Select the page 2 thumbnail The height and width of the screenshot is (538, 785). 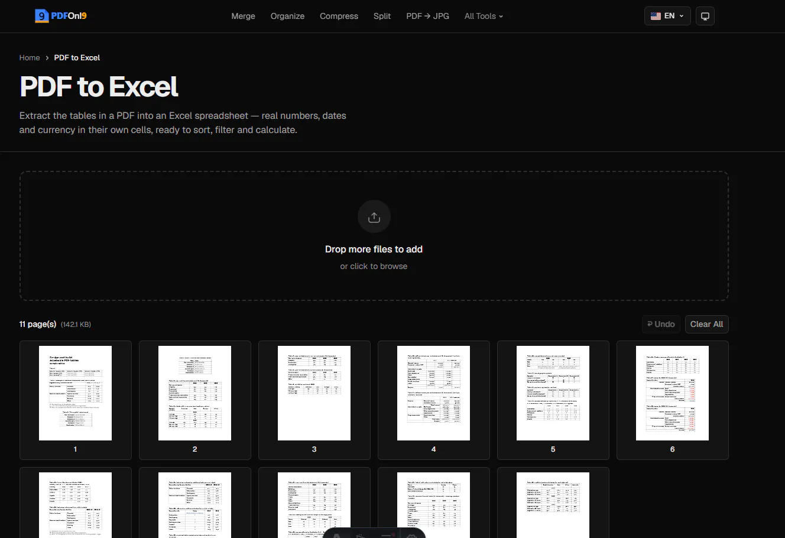coord(195,400)
